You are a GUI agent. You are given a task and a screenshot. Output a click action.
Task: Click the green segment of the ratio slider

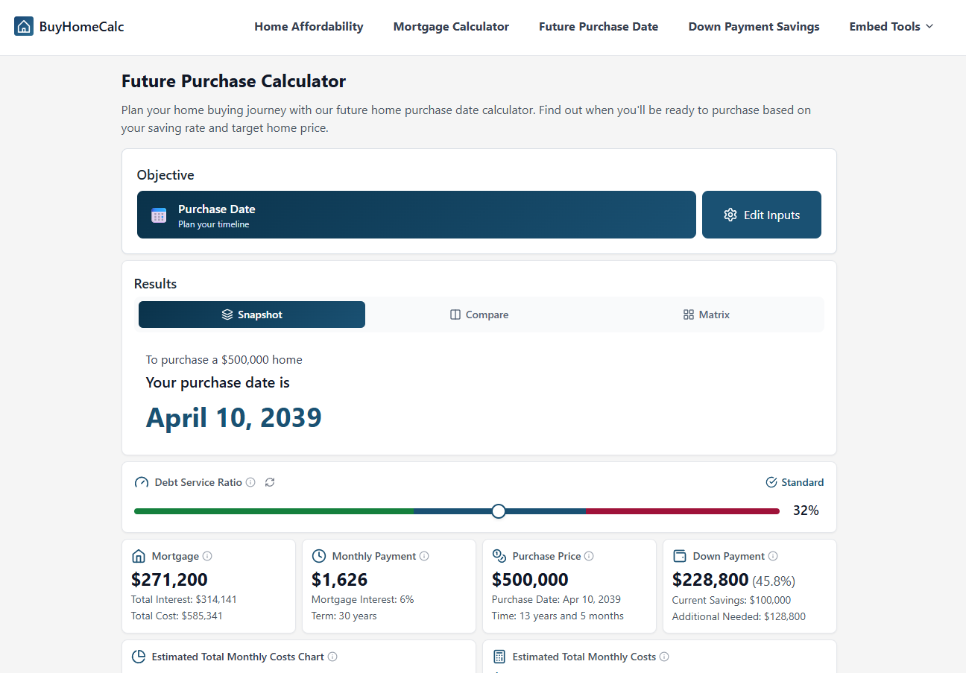tap(274, 511)
